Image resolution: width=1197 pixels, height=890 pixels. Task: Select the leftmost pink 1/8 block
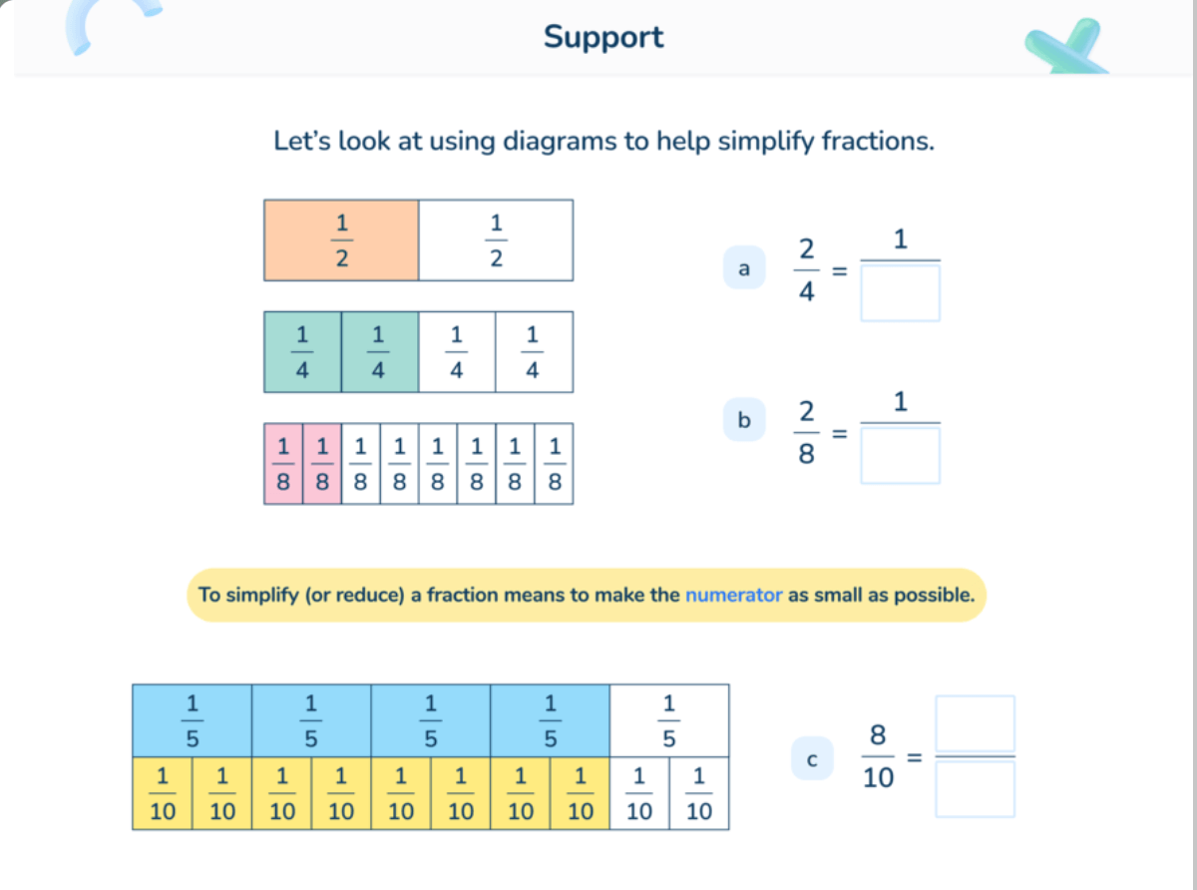click(283, 464)
